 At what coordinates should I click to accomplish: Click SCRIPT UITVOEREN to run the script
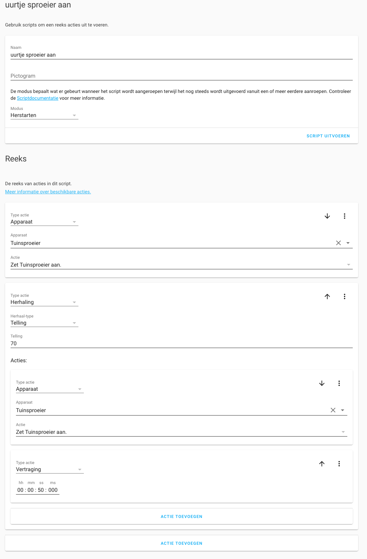328,136
